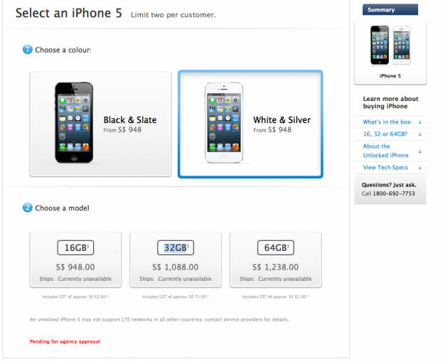Choose the 64GB model card

click(276, 259)
